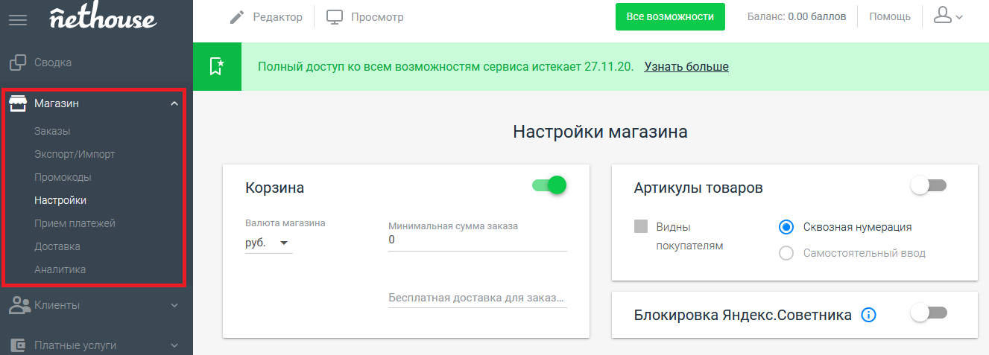Image resolution: width=989 pixels, height=355 pixels.
Task: Turn on Блокировка Яндекс.Советника toggle
Action: pyautogui.click(x=928, y=314)
